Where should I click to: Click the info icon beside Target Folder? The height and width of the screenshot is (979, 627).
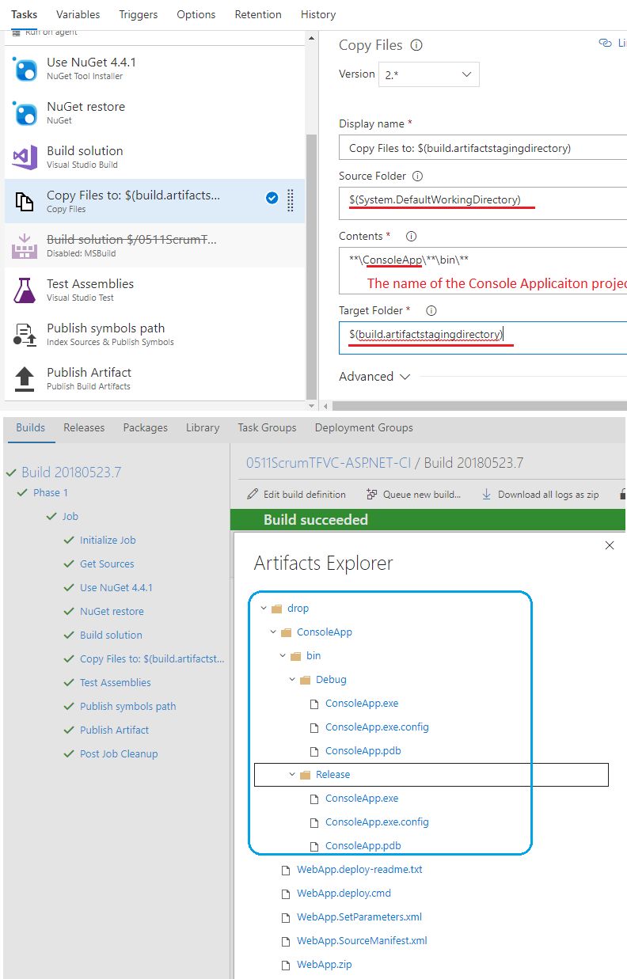(x=431, y=311)
